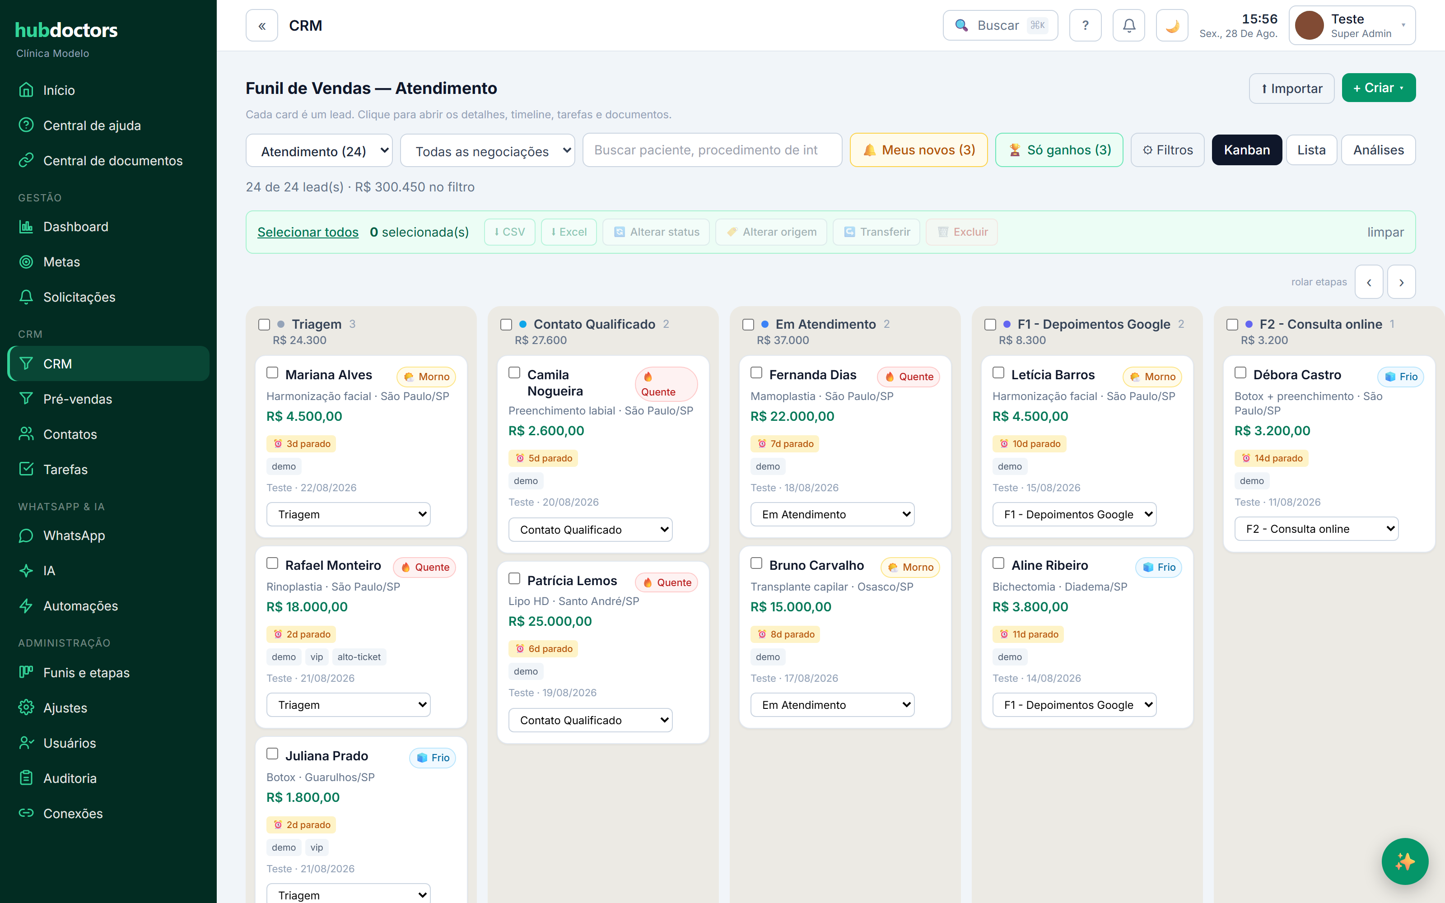Select Fernanda Dias card checkbox

(x=756, y=372)
